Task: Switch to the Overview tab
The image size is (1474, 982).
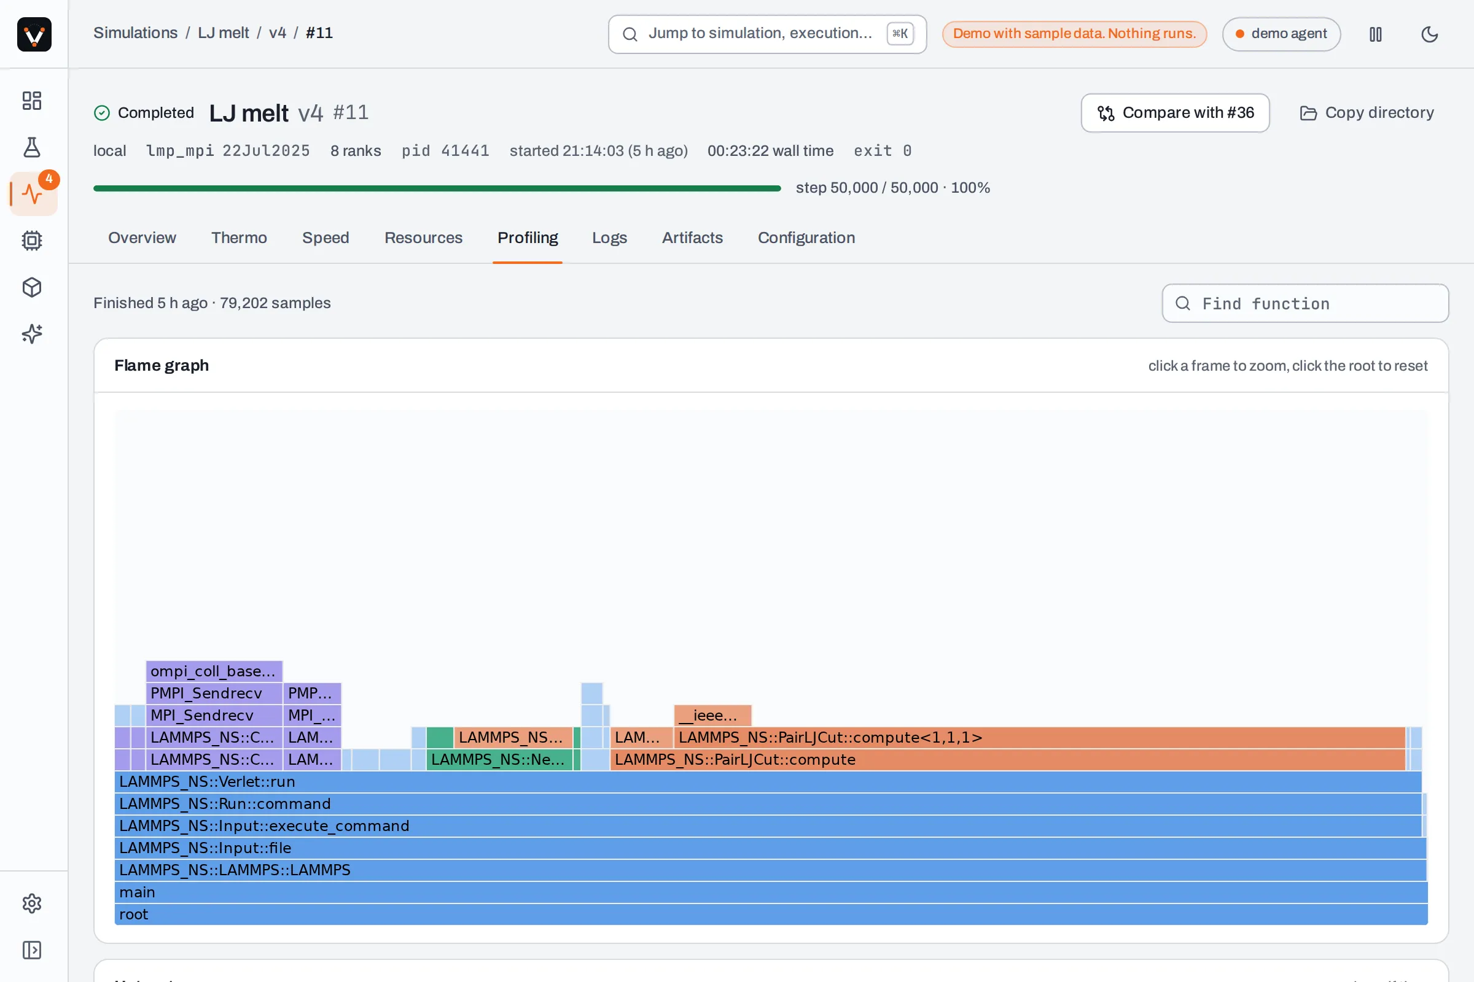Action: tap(142, 238)
